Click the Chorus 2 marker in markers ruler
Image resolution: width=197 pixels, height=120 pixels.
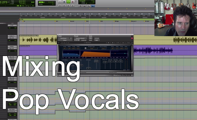[133, 21]
